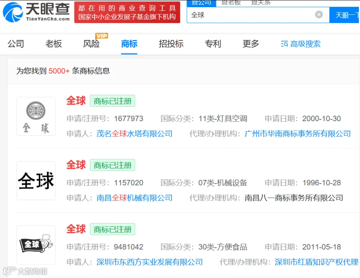Click the VIP badge above 风险

click(x=102, y=36)
